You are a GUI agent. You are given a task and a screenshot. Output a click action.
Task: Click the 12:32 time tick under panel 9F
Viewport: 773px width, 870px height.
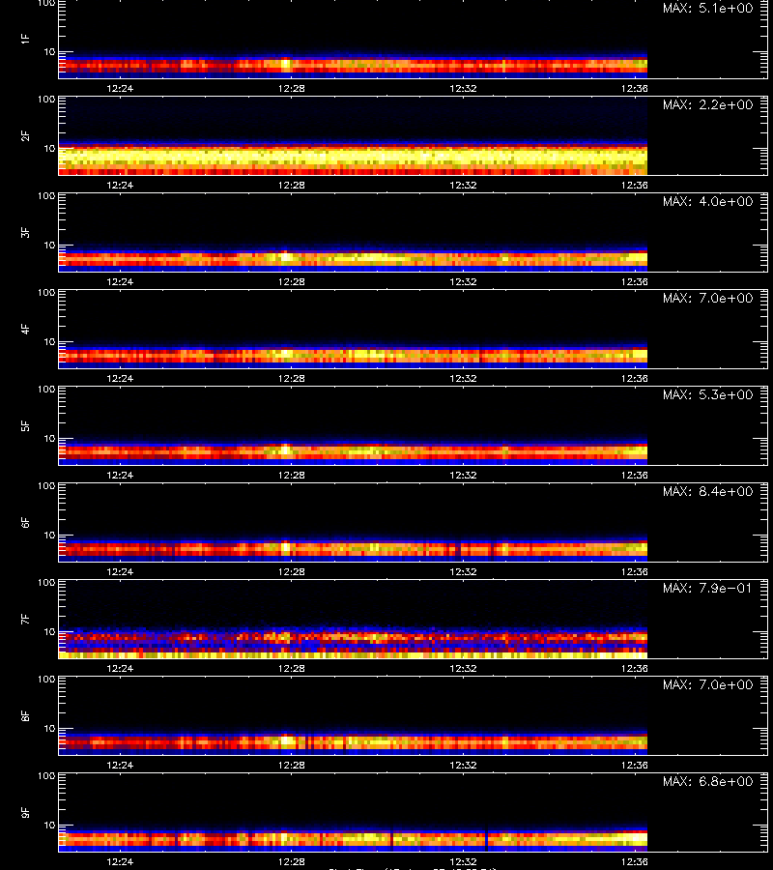click(463, 861)
